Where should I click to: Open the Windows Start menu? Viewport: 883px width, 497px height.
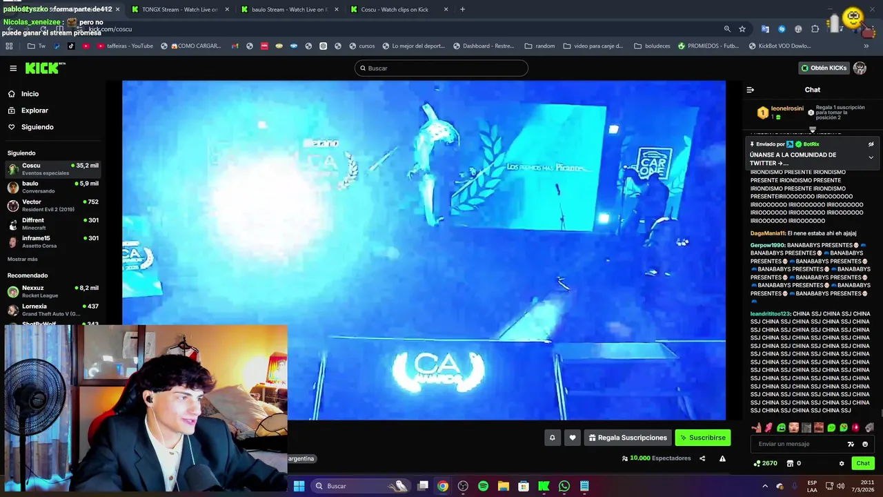coord(299,486)
